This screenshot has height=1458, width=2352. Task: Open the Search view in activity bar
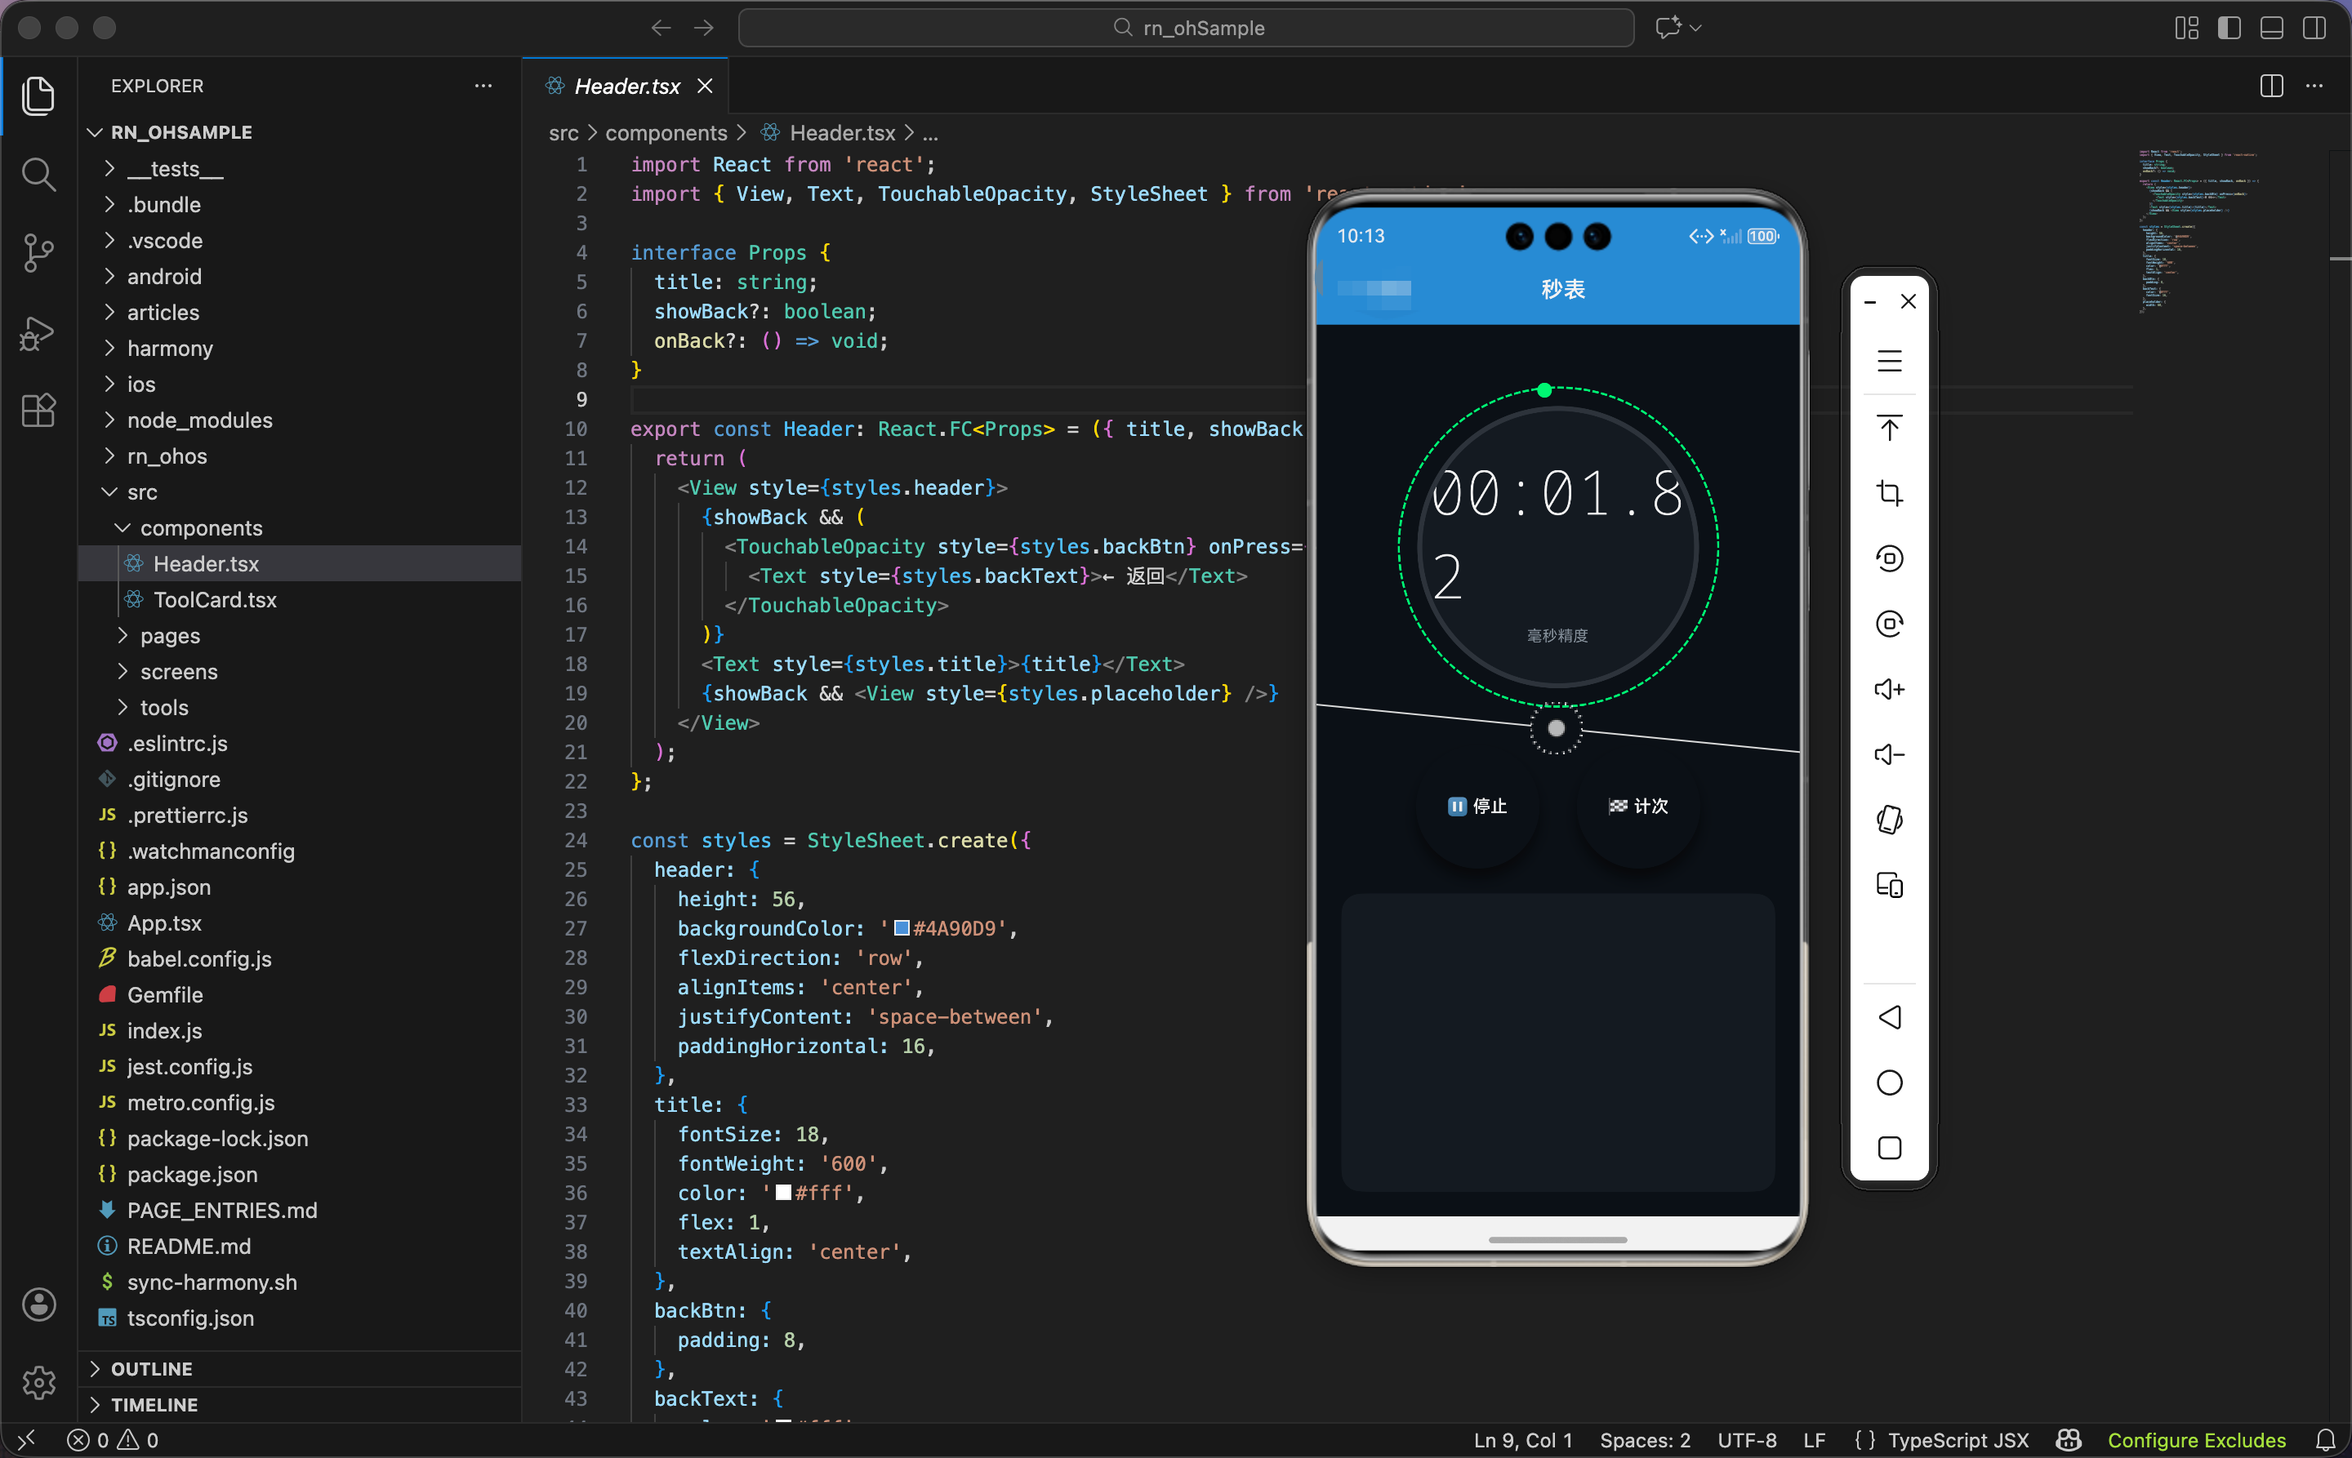coord(38,175)
